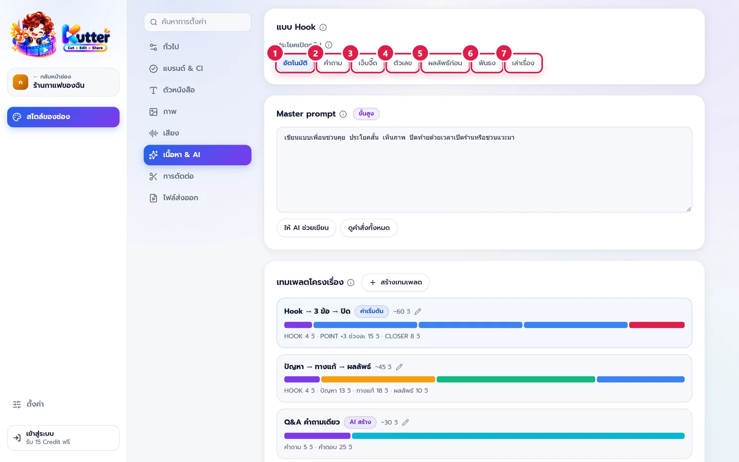Open ดูคำสั่งทั้งหมด
This screenshot has height=462, width=739.
(369, 228)
